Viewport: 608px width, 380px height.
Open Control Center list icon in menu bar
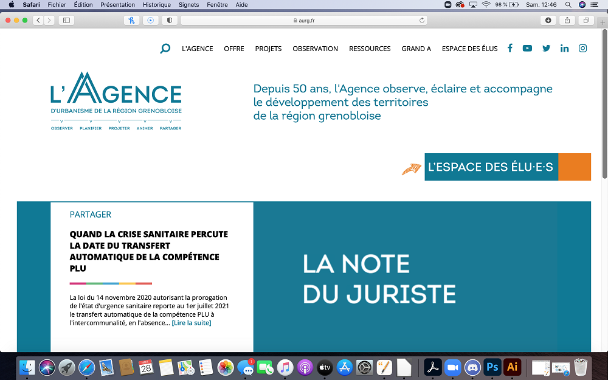tap(595, 5)
